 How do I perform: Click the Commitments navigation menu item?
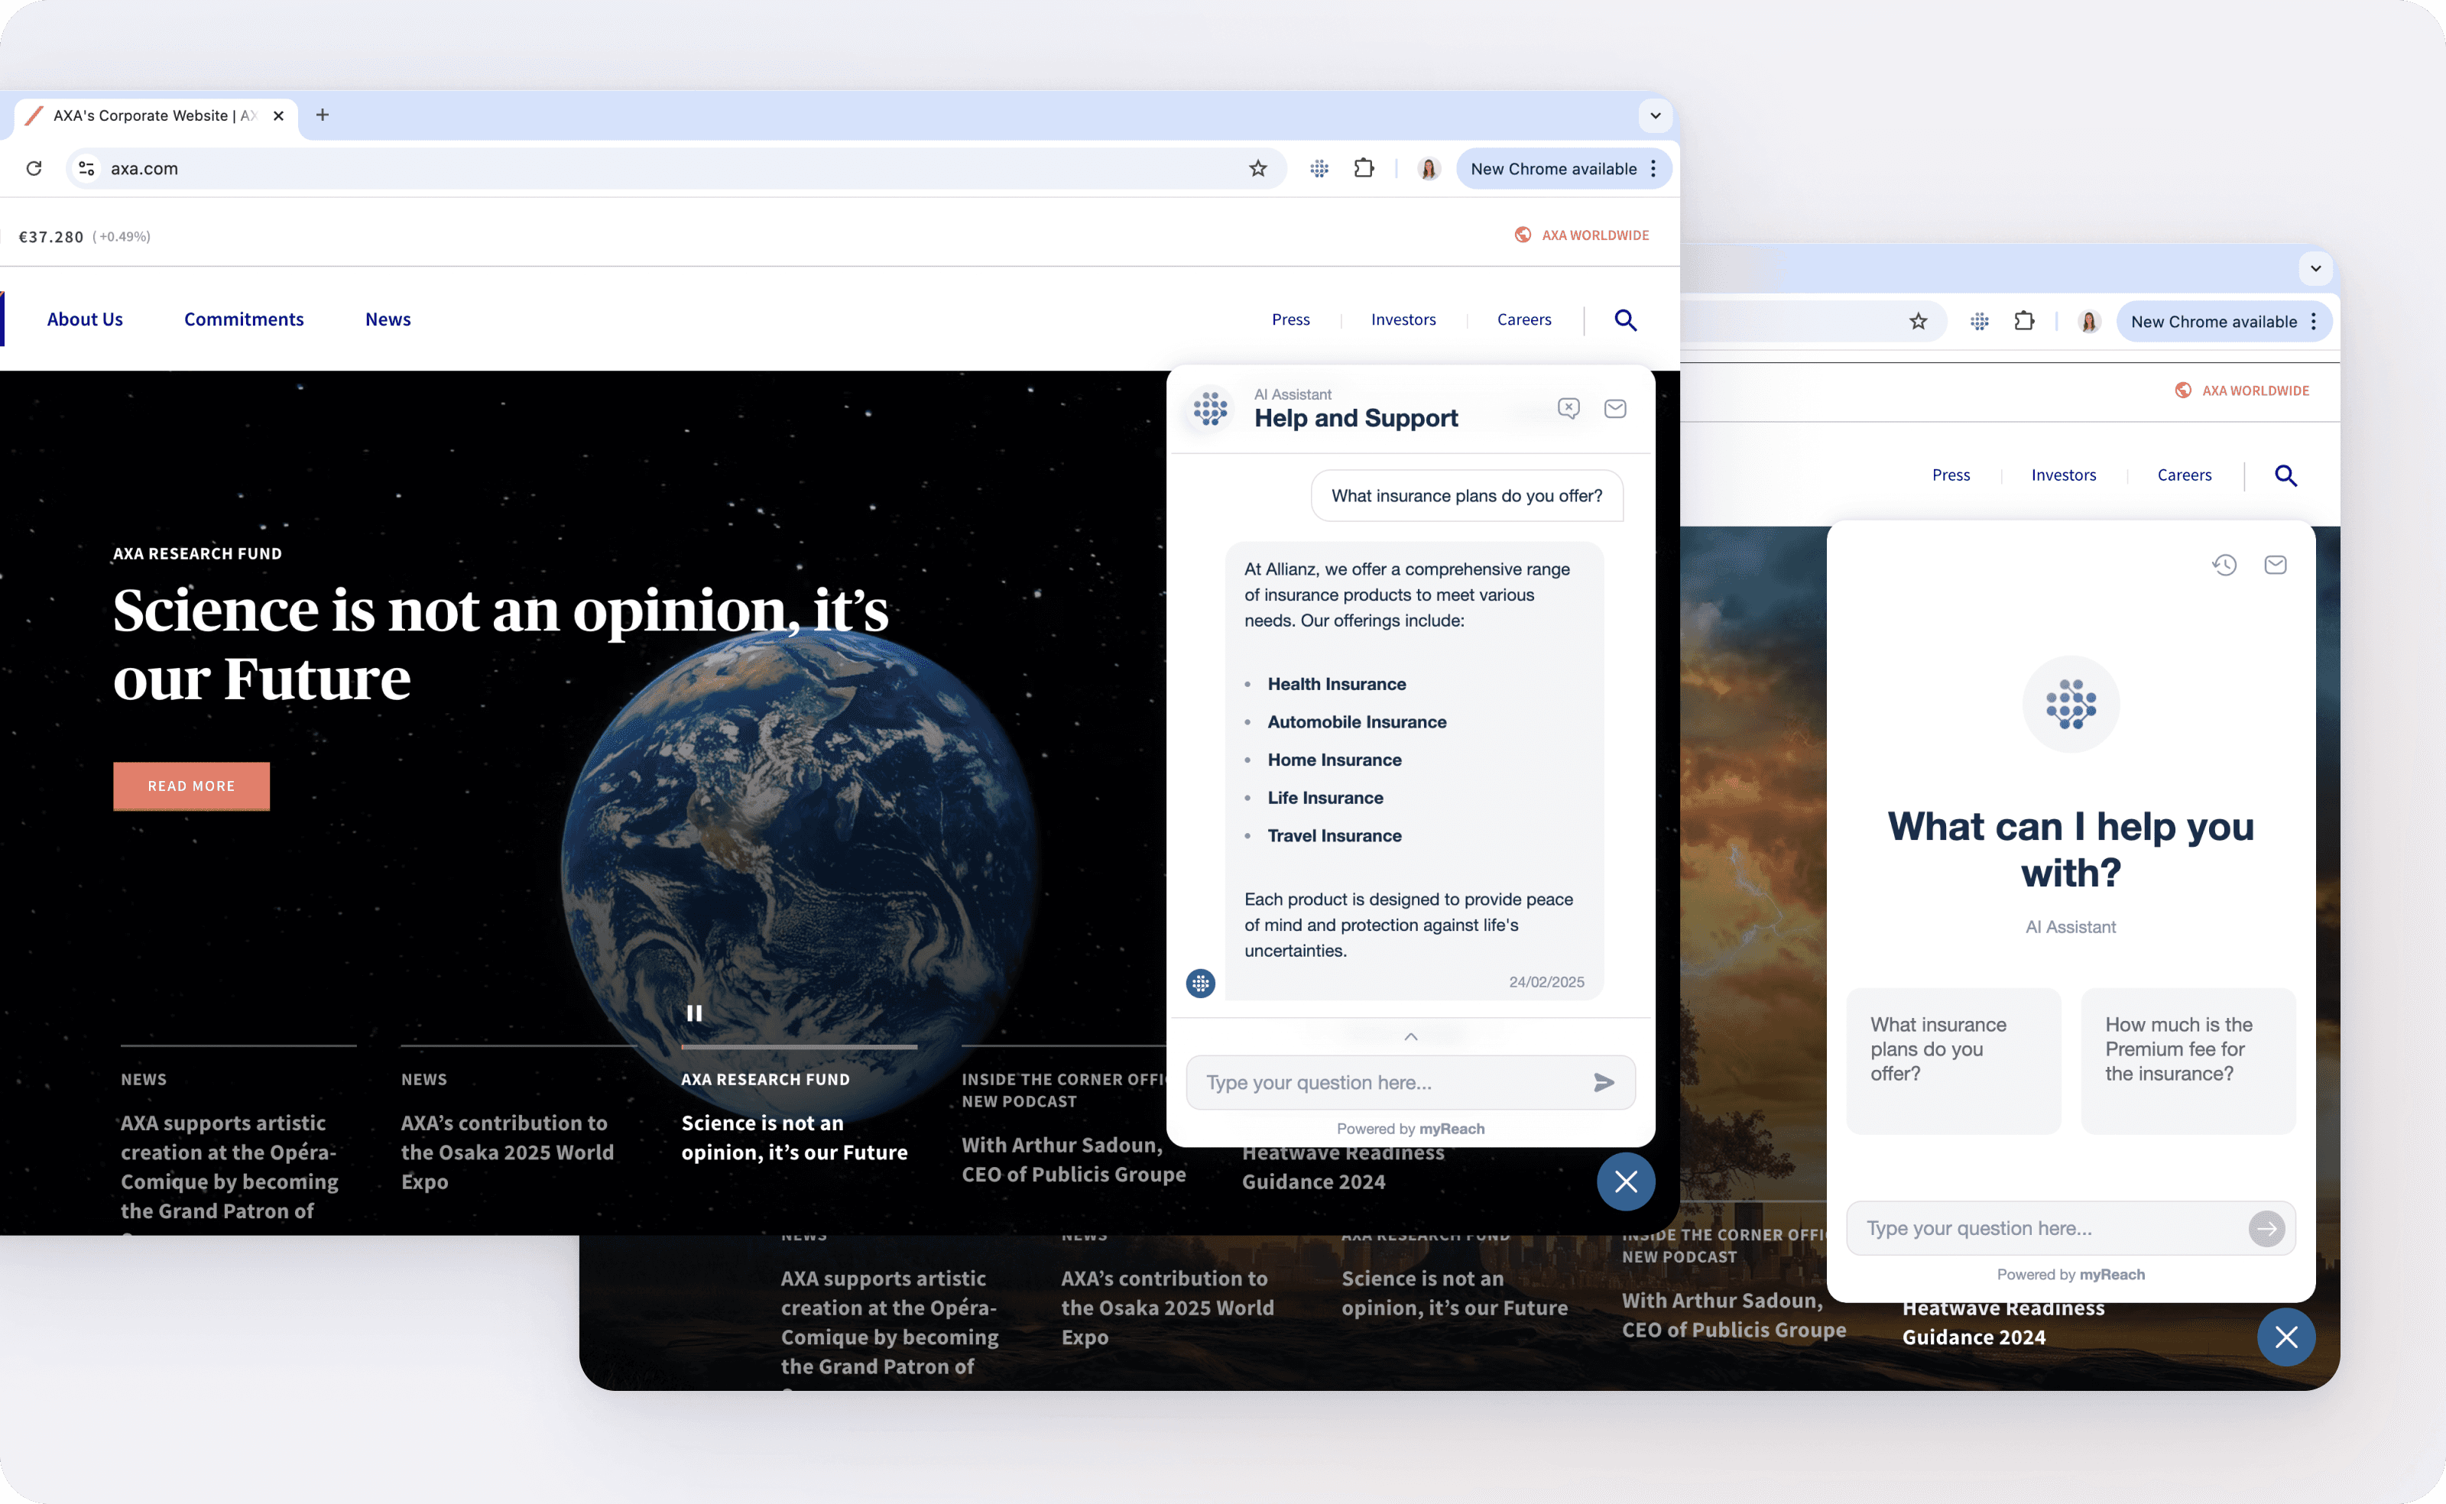[x=243, y=318]
